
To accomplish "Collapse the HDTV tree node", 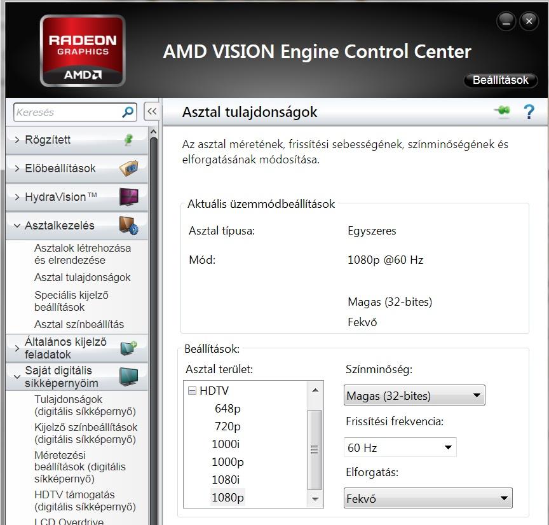I will pos(193,390).
